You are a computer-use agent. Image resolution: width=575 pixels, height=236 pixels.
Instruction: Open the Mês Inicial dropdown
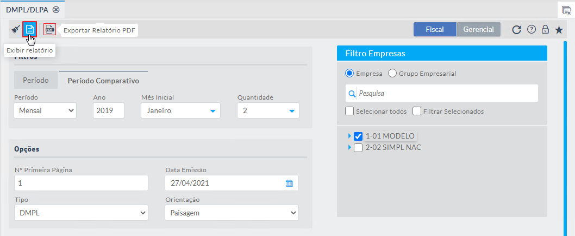click(x=180, y=111)
